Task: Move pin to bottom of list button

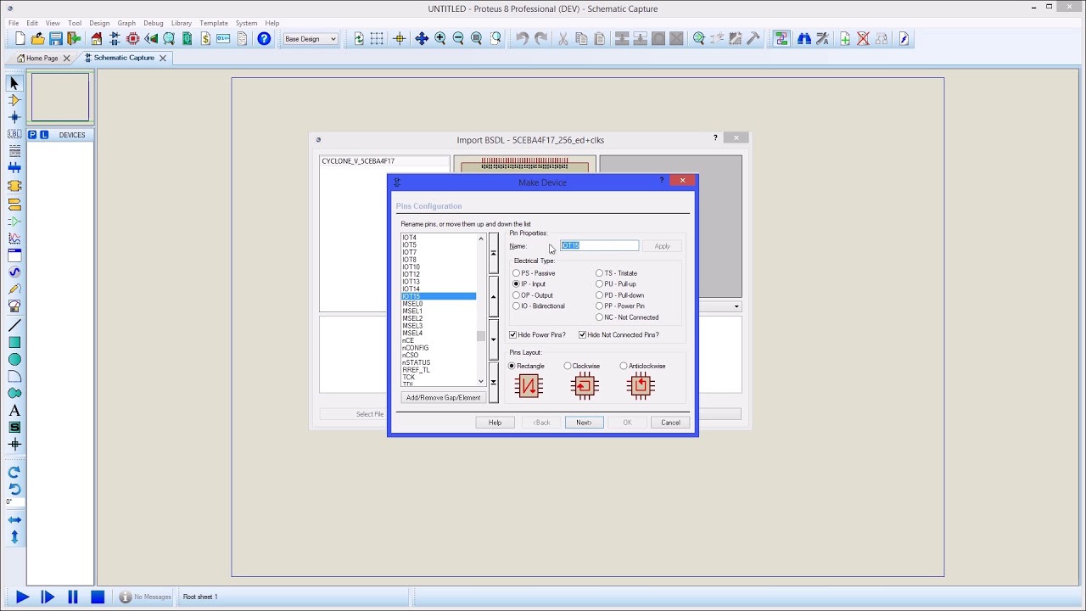Action: [493, 382]
